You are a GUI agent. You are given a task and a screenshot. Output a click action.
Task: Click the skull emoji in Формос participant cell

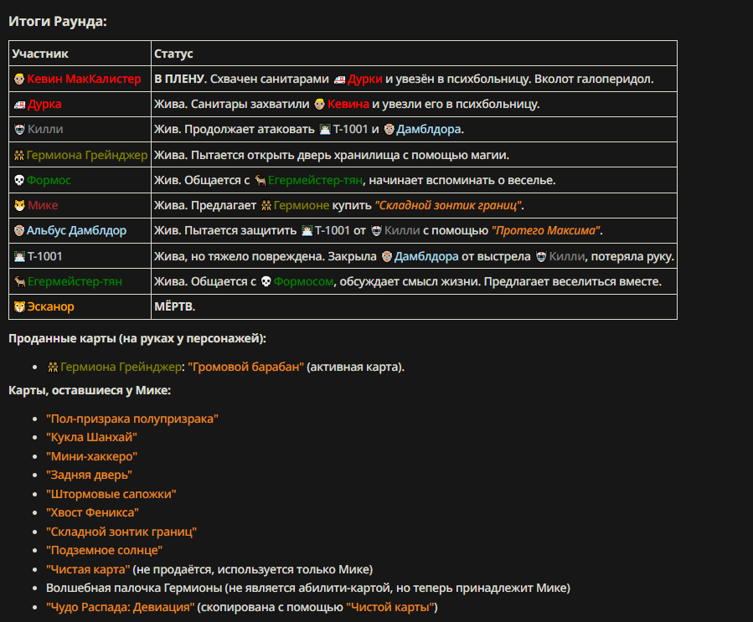click(19, 181)
